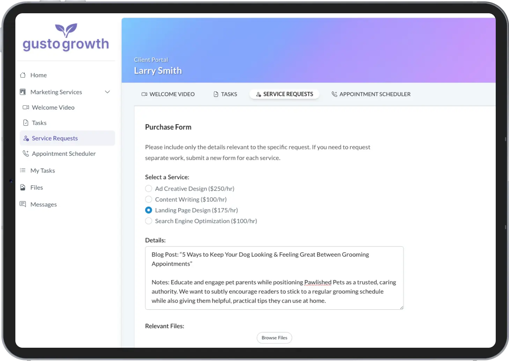Click the Marketing Services menu label

56,92
